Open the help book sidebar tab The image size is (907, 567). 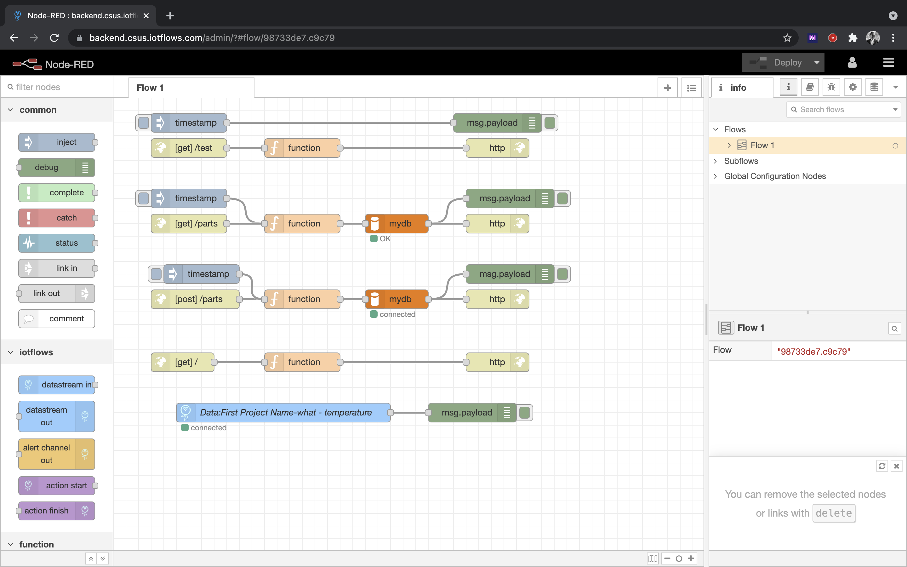tap(810, 87)
